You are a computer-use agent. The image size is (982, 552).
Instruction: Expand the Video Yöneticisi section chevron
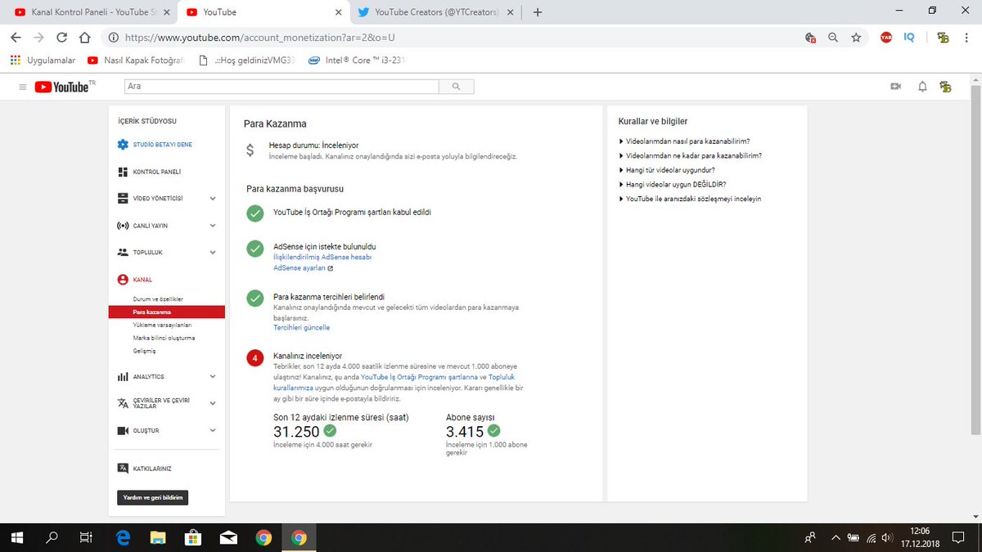click(x=213, y=198)
